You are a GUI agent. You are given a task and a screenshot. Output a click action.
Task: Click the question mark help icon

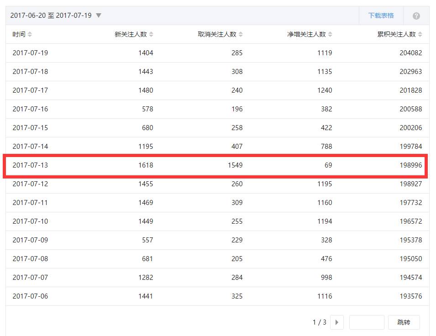416,16
